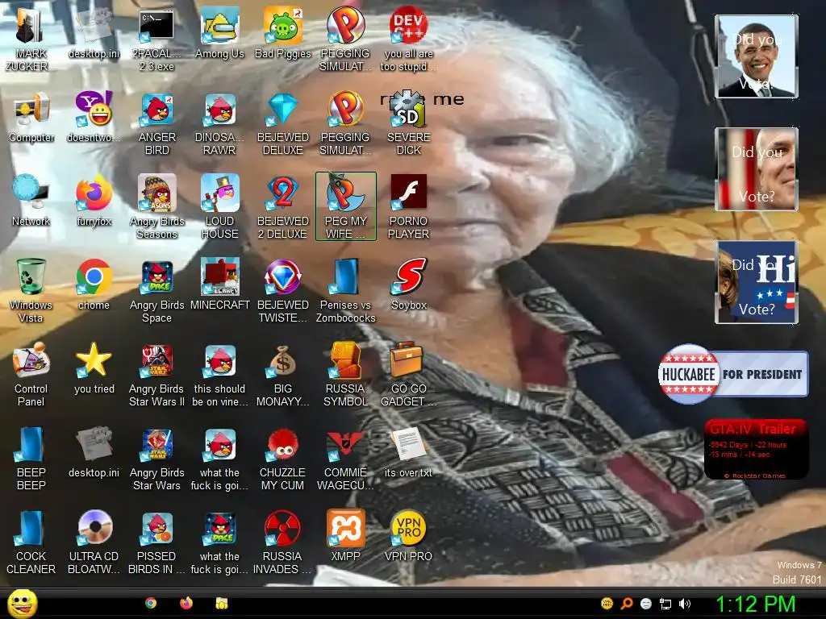
Task: Click the magnifier tray icon
Action: (627, 604)
